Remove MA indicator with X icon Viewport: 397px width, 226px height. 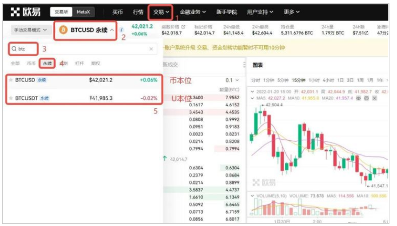point(373,98)
